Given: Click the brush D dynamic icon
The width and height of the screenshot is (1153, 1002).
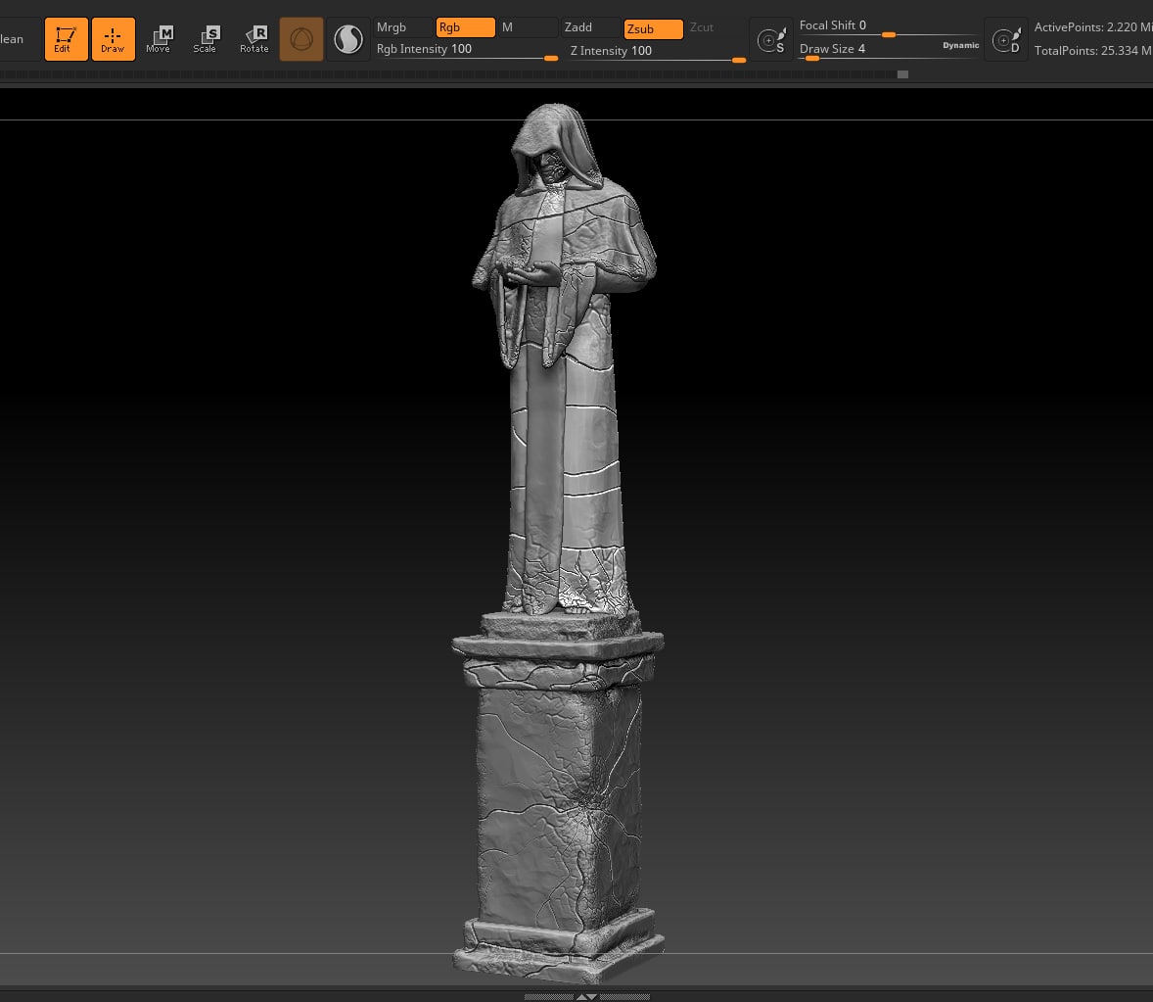Looking at the screenshot, I should (1006, 40).
